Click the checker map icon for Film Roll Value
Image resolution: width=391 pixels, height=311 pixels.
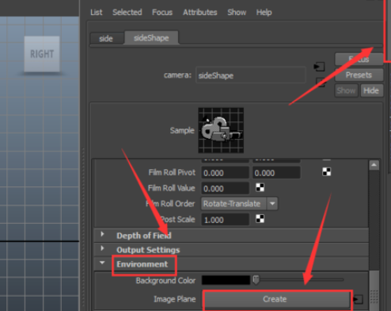(260, 187)
